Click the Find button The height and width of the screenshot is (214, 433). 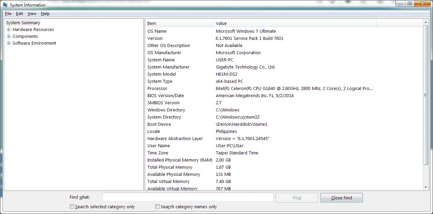297,198
